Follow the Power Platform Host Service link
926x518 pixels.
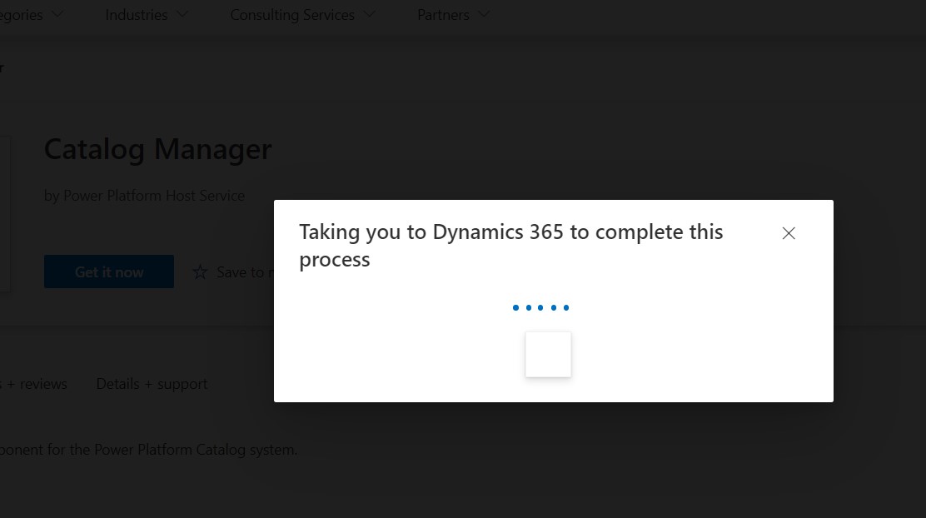(x=154, y=196)
